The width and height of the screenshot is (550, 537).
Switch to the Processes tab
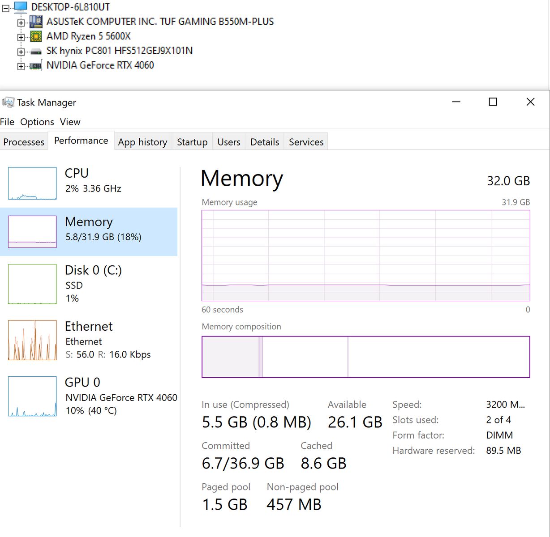coord(24,142)
